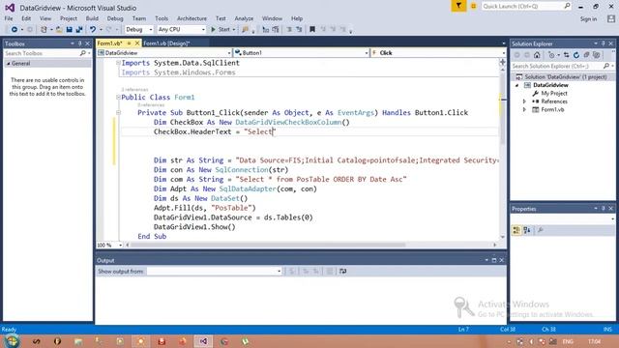619x348 pixels.
Task: Toggle a bookmark with the bookmark icon
Action: [x=312, y=30]
